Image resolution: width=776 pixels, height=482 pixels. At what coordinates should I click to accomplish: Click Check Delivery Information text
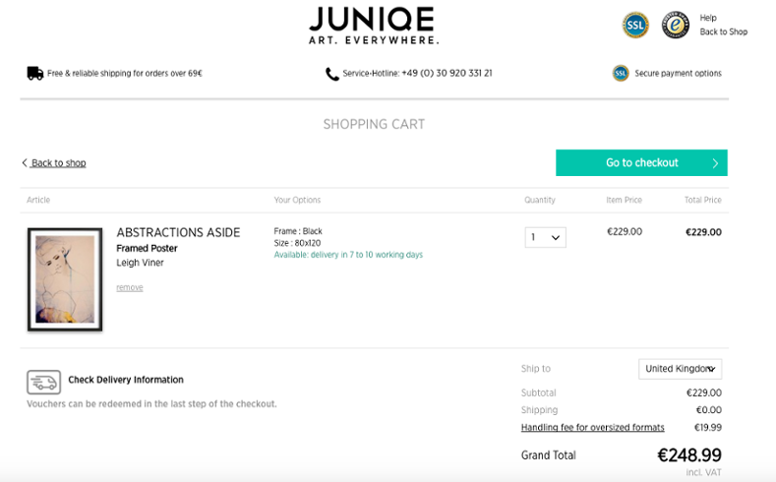coord(126,380)
